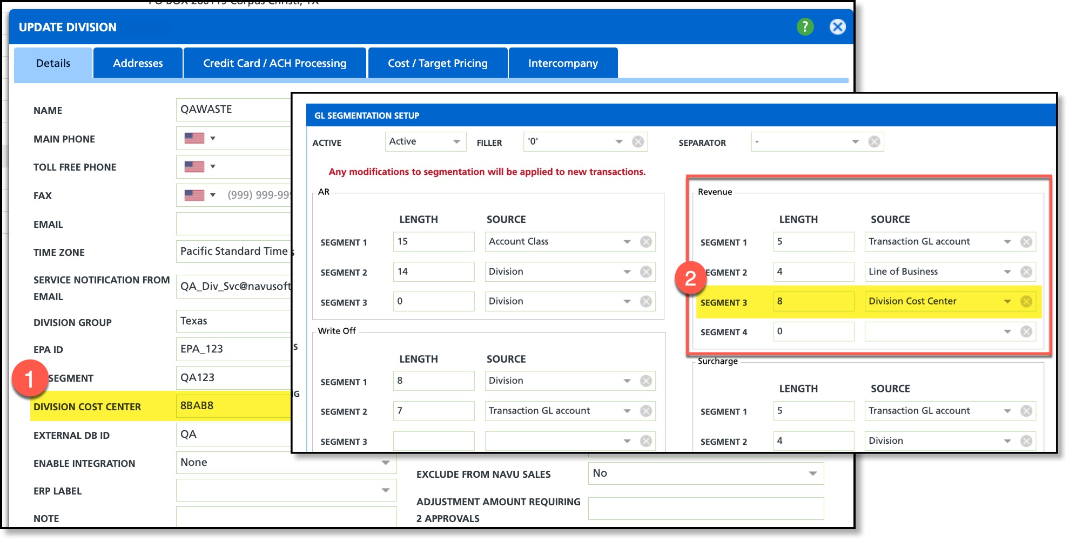Open Exclude From Navu Sales dropdown
The width and height of the screenshot is (1076, 542).
[x=812, y=473]
